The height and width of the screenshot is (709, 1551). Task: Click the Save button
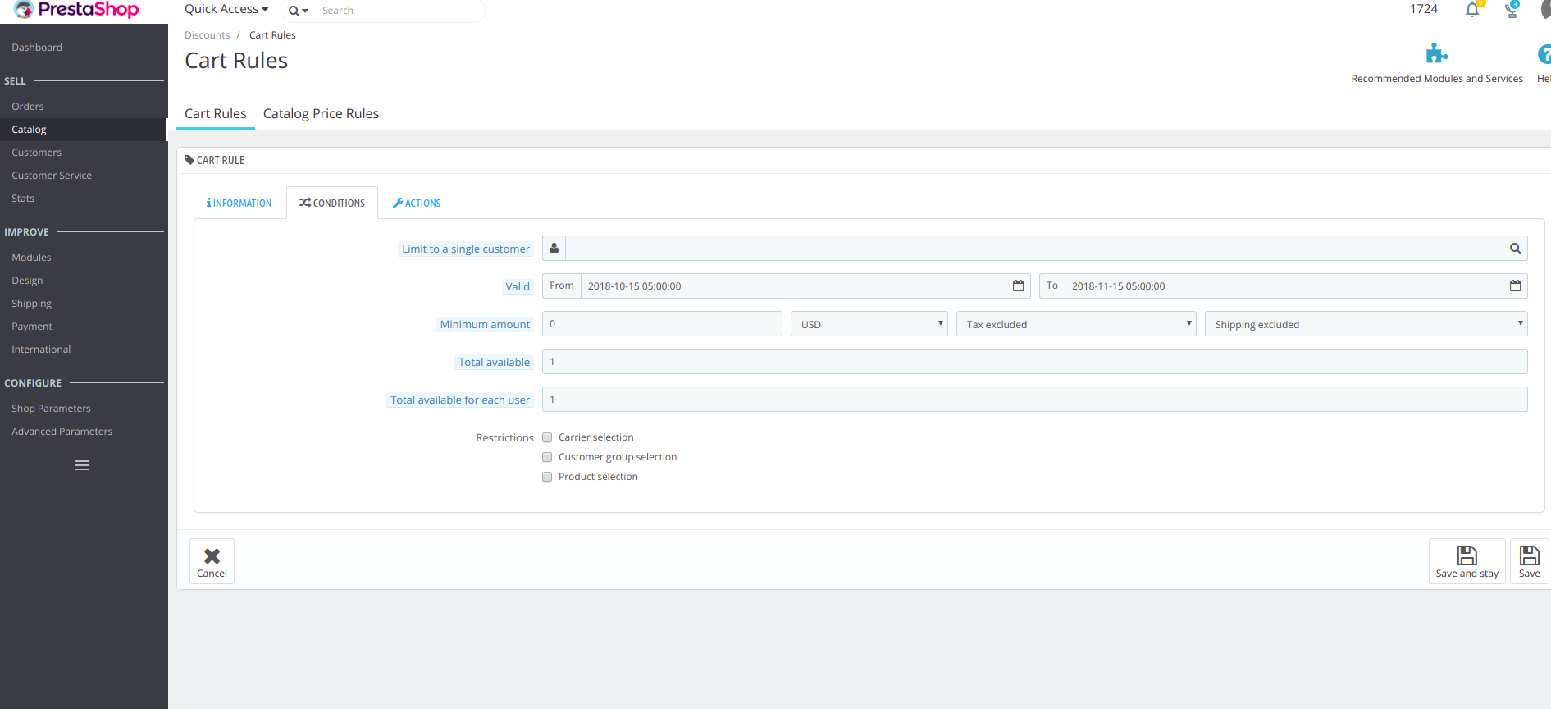(x=1529, y=561)
